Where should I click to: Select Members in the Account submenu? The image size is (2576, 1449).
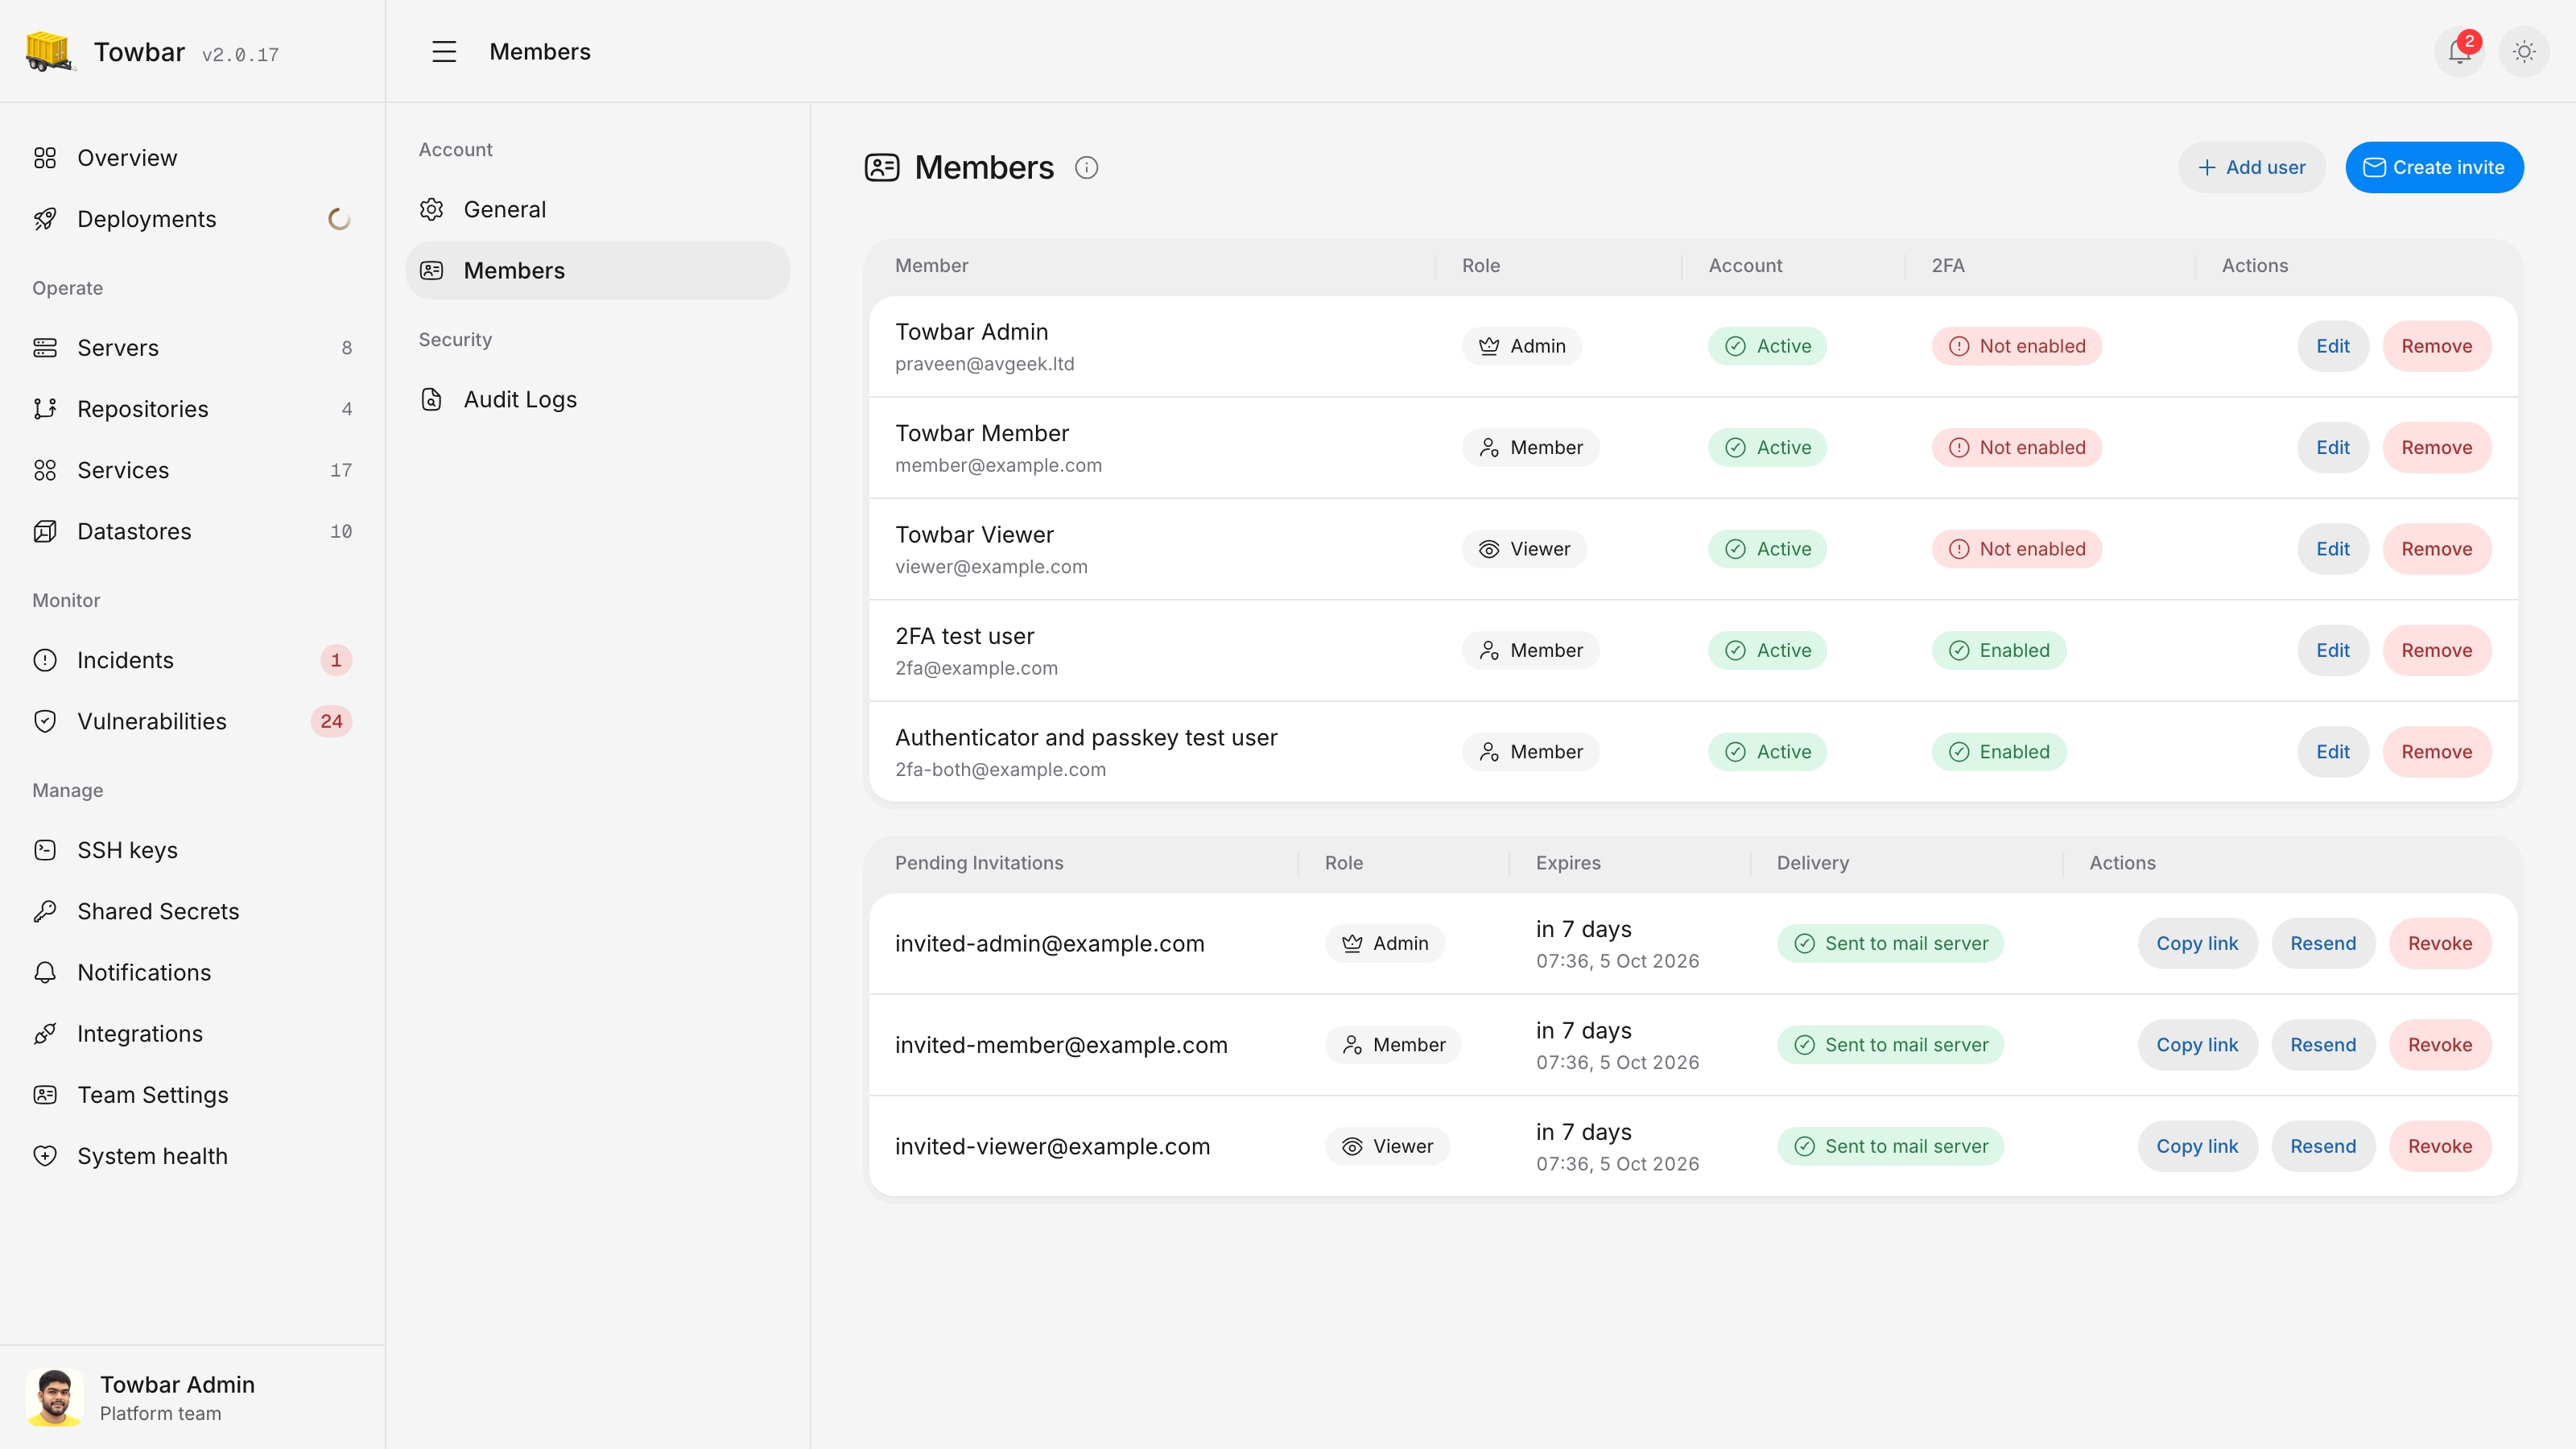(598, 270)
